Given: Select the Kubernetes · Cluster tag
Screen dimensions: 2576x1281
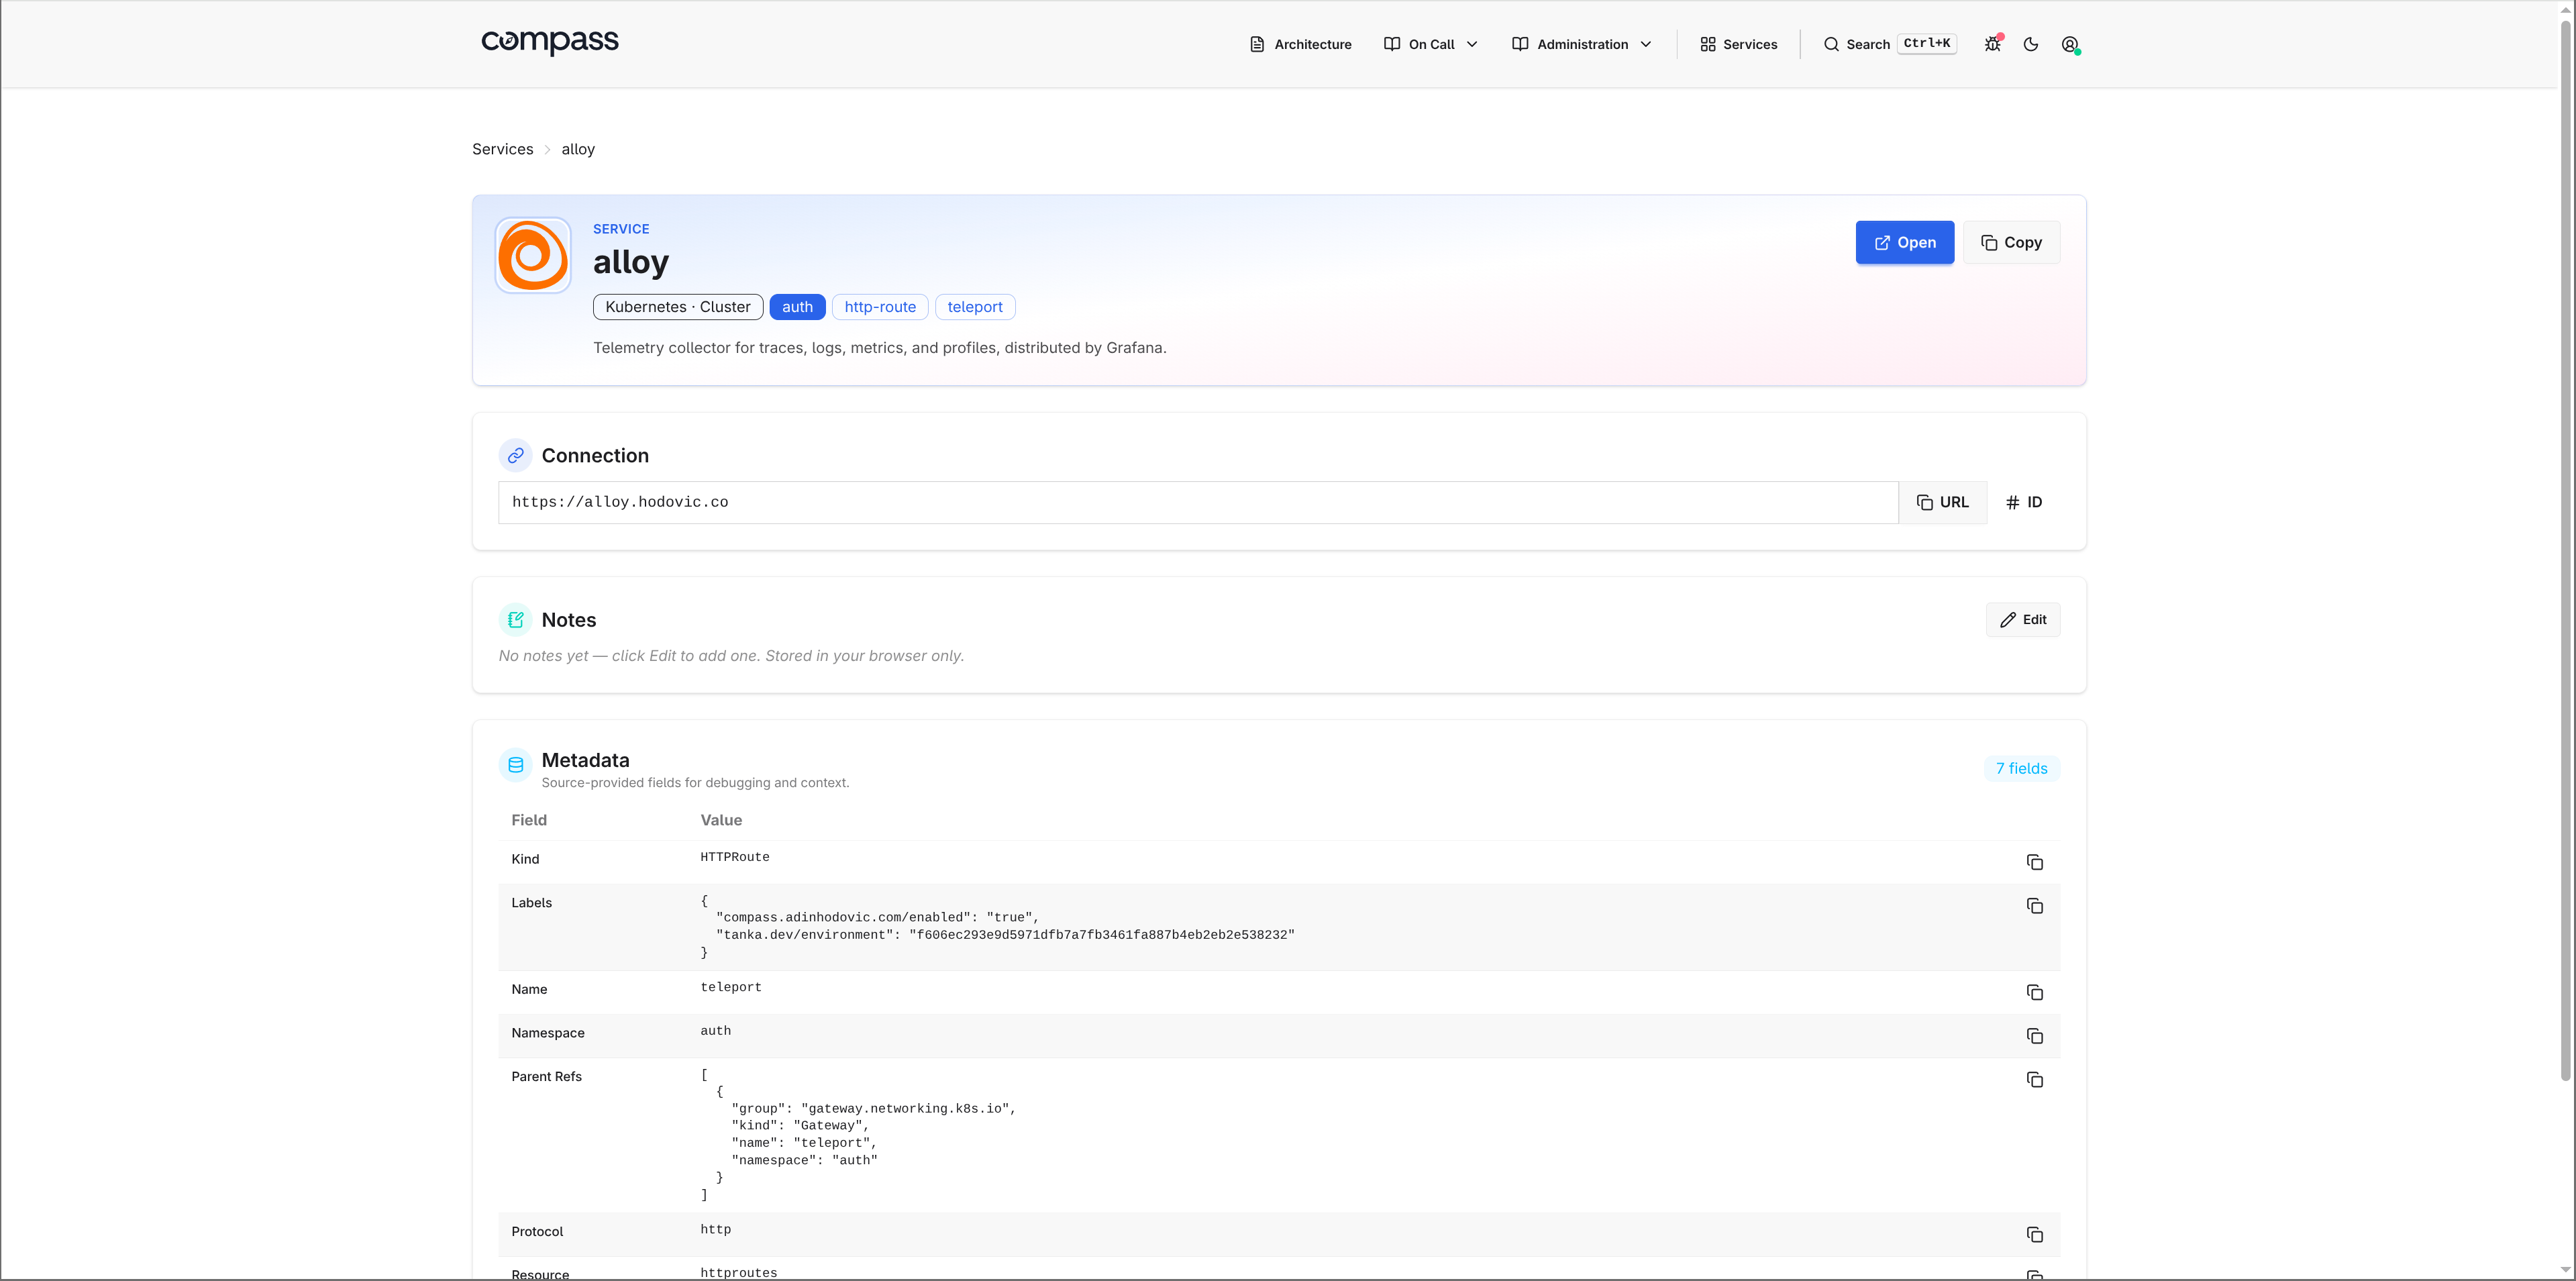Looking at the screenshot, I should coord(678,307).
